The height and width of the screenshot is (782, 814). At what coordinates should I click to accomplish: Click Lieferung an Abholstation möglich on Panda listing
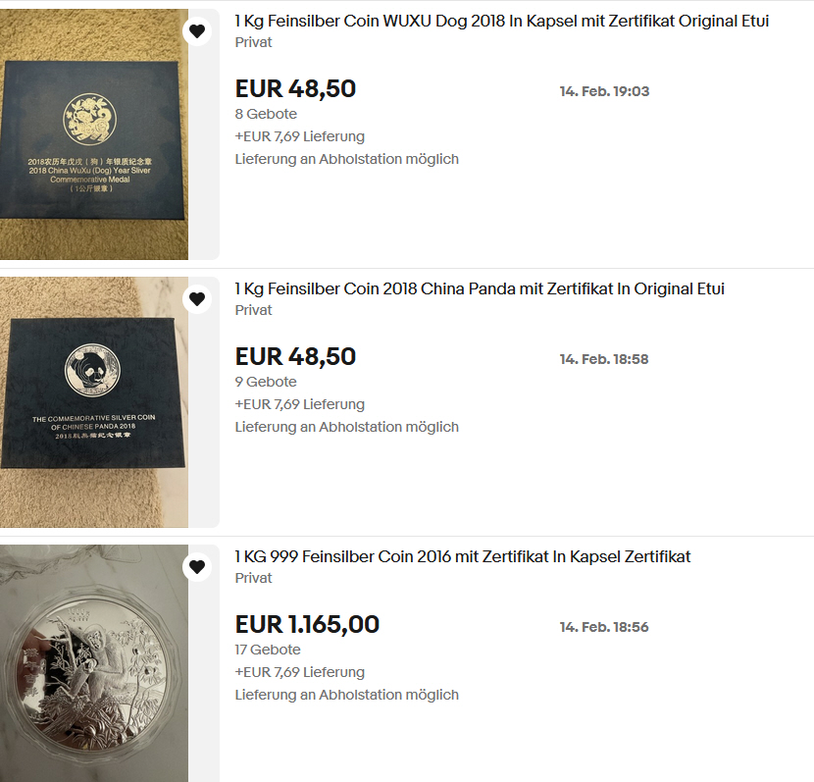tap(347, 427)
